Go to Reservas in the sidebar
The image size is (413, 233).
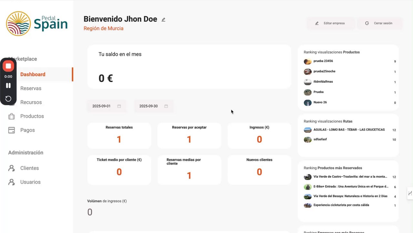(x=31, y=88)
